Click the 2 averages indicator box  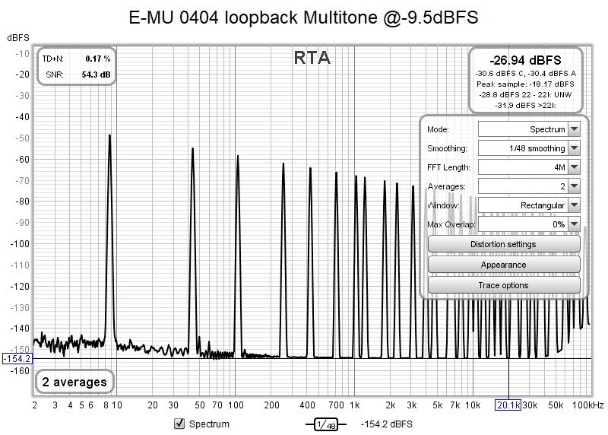tap(74, 382)
